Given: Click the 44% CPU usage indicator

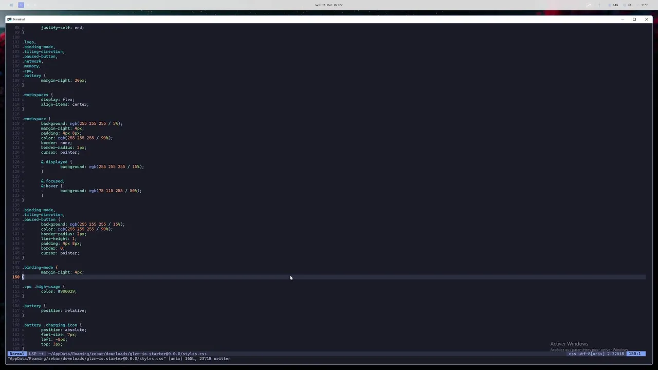Looking at the screenshot, I should click(614, 5).
